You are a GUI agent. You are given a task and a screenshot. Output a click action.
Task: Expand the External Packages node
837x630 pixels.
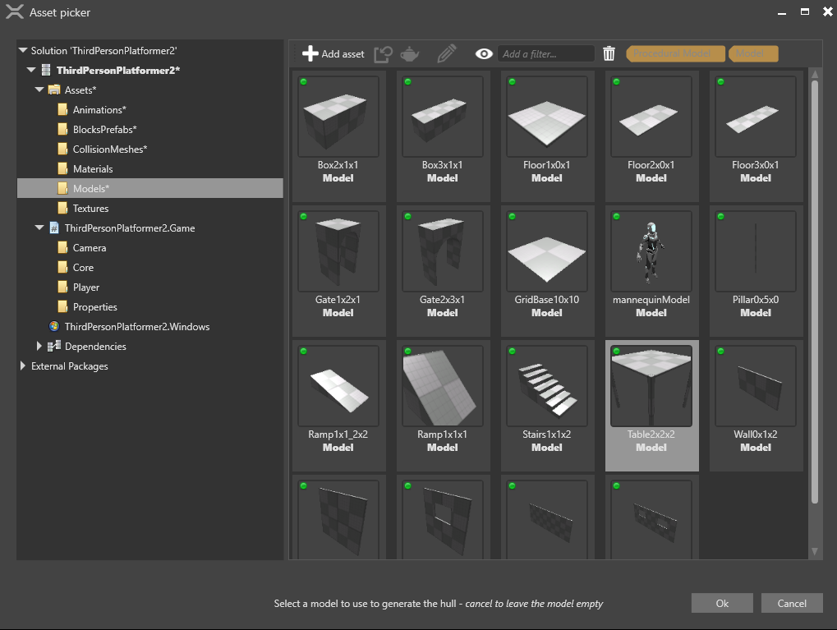23,366
